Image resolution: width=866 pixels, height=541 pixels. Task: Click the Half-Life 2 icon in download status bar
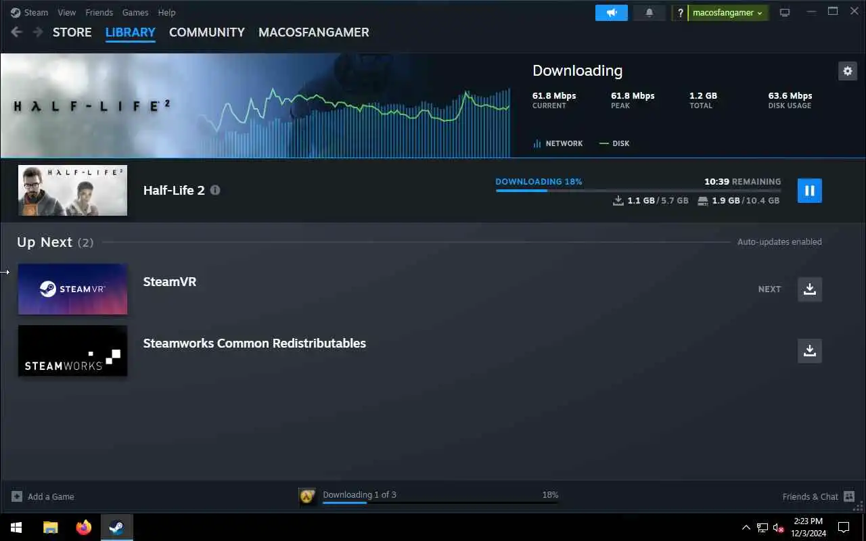(308, 497)
